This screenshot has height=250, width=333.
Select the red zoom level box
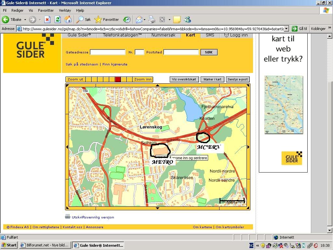pos(118,79)
